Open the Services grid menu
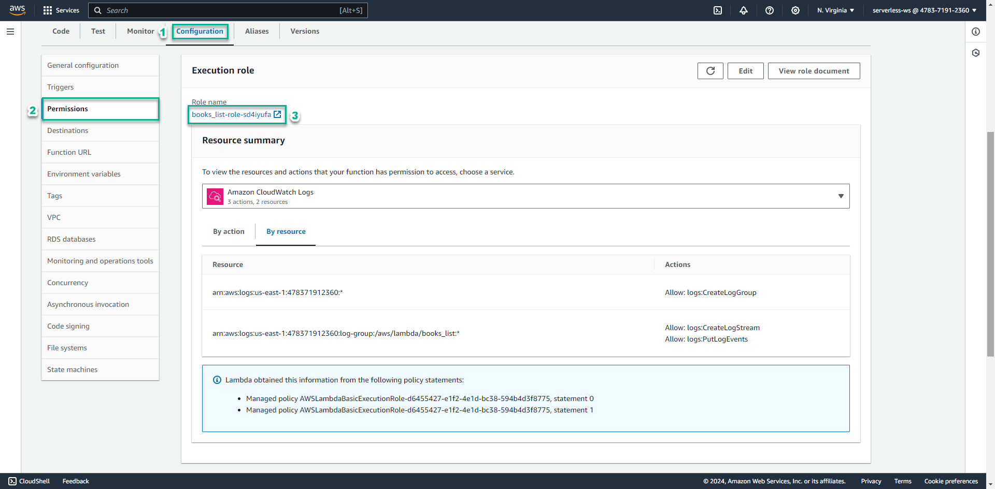 click(x=61, y=10)
